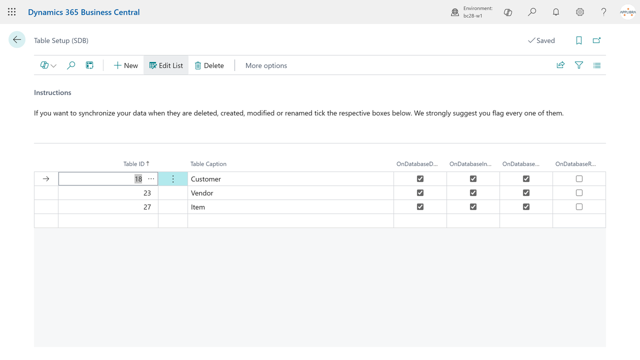This screenshot has height=360, width=640.
Task: Uncheck OnDatabaseInsert for Customer
Action: 473,179
